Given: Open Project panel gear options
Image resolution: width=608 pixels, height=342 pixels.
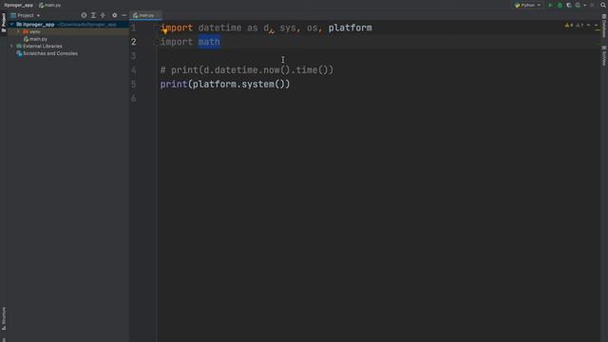Looking at the screenshot, I should pos(114,15).
